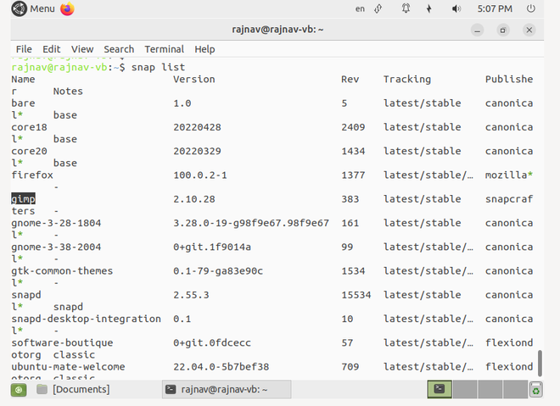
Task: Click the 'bare' package name
Action: (23, 103)
